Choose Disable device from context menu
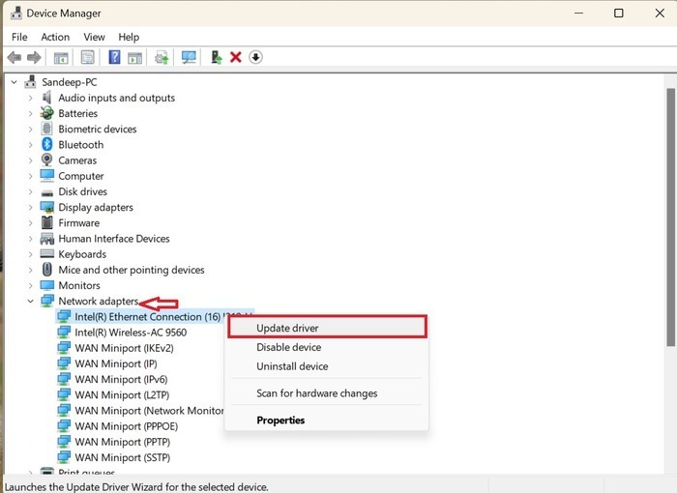 (x=327, y=347)
